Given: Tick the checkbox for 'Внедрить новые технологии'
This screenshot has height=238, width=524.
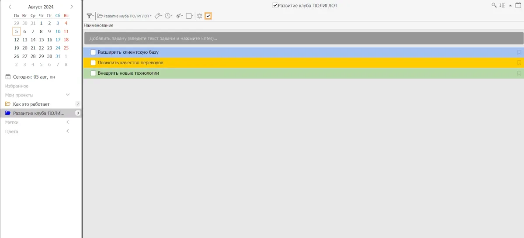Looking at the screenshot, I should click(x=93, y=73).
